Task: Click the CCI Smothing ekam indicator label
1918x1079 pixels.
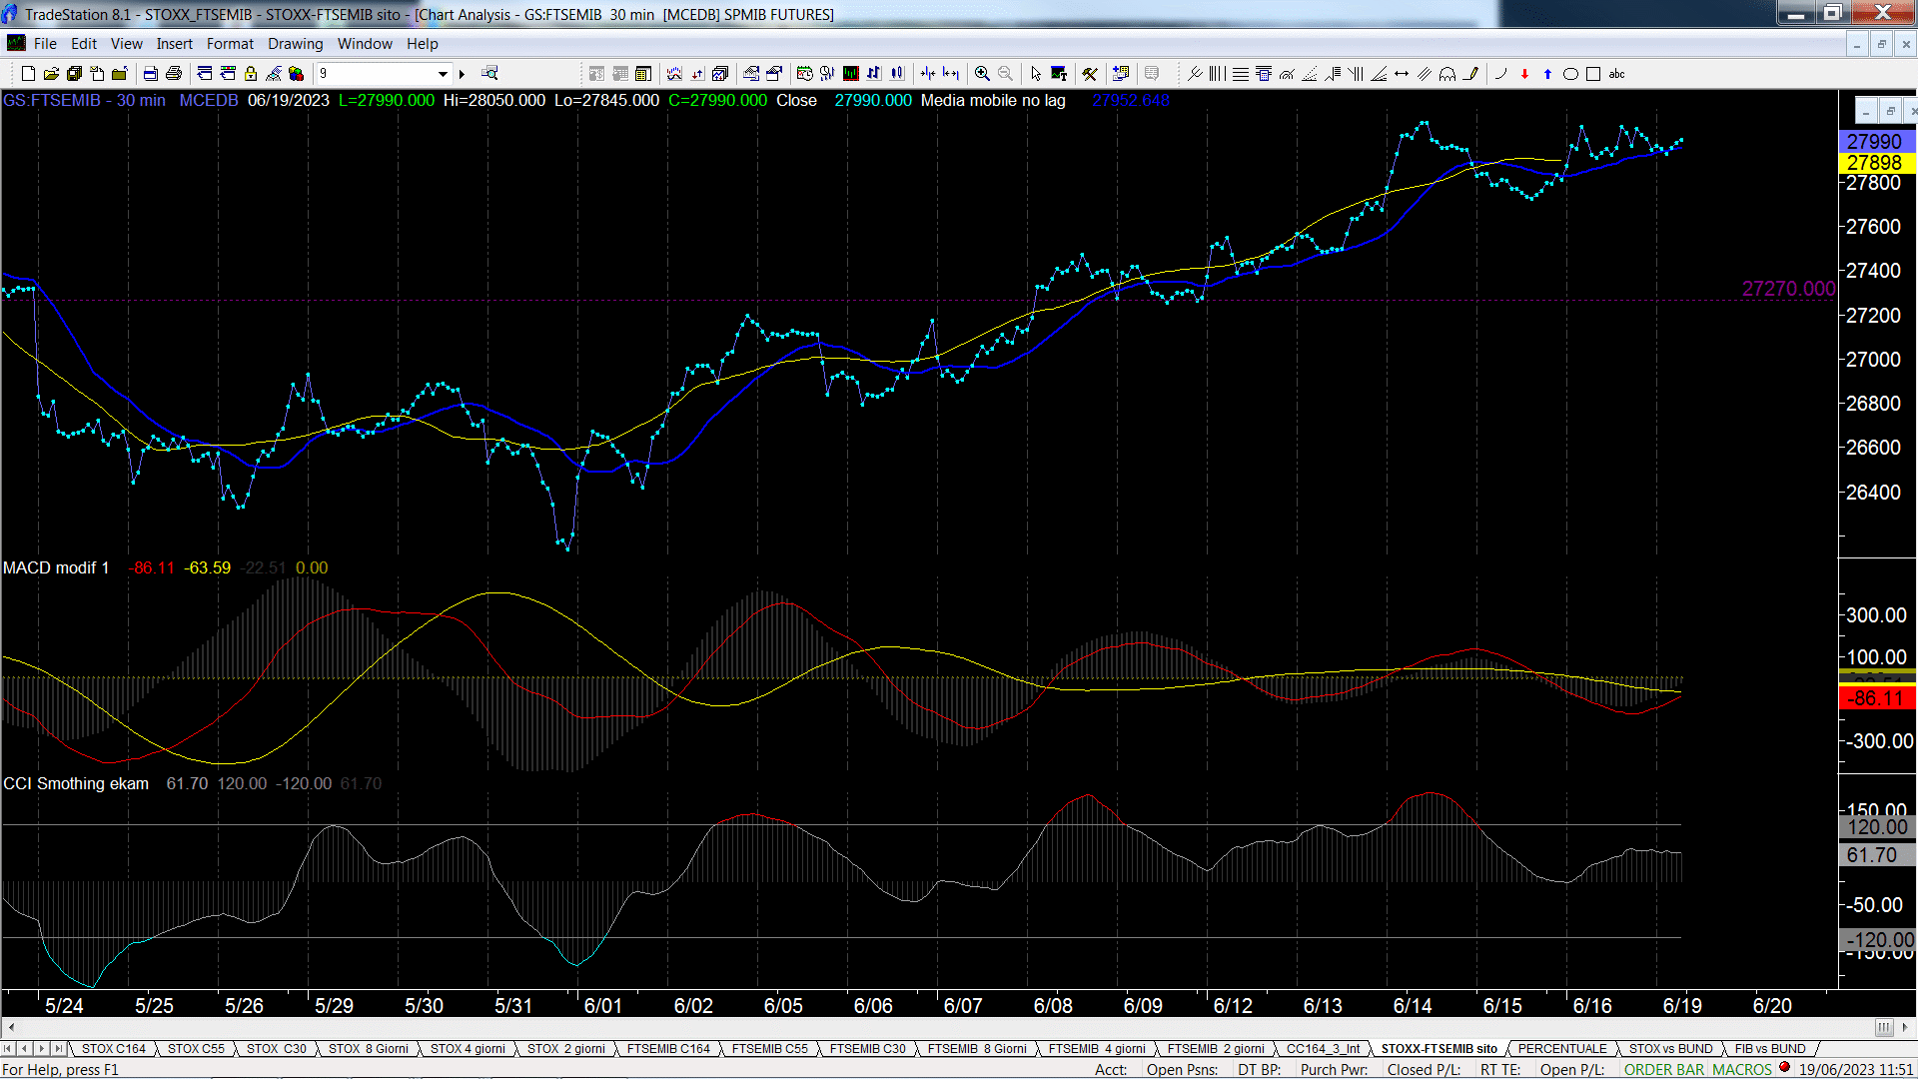Action: click(76, 783)
